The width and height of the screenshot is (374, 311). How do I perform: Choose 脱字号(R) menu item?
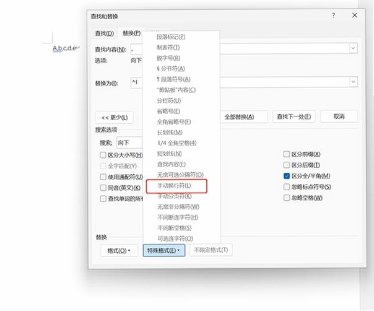[x=181, y=58]
